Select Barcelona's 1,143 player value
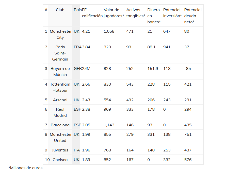The height and width of the screenshot is (175, 225). click(109, 125)
